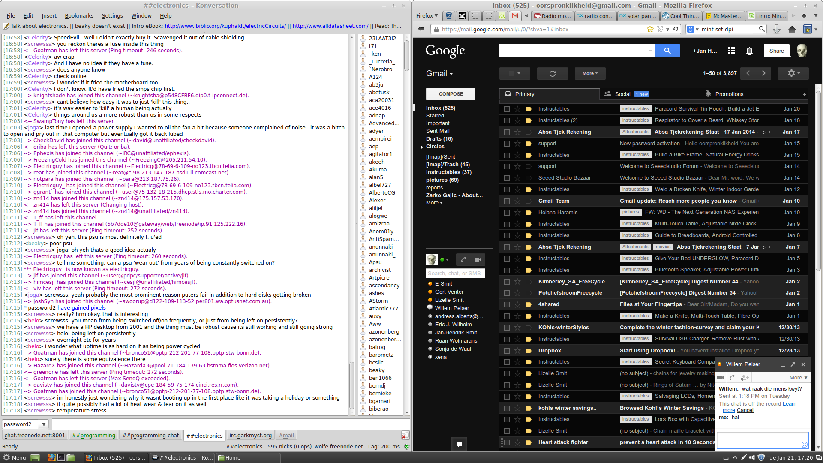The image size is (823, 463).
Task: Select the Gmail Team message checkbox
Action: [x=507, y=201]
